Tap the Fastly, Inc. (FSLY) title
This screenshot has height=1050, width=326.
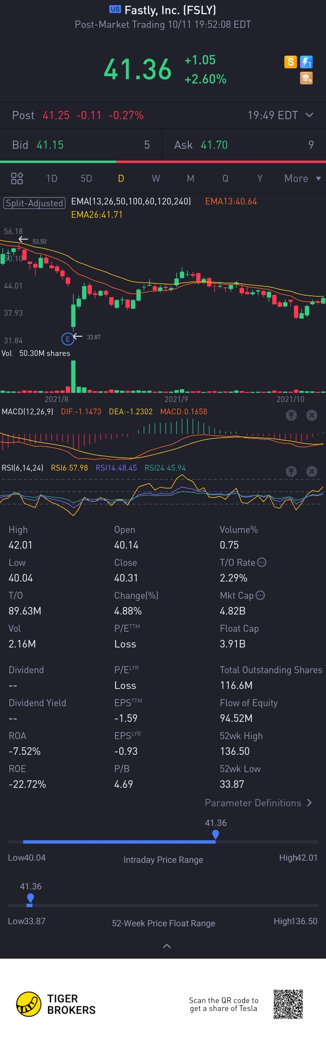click(x=170, y=10)
